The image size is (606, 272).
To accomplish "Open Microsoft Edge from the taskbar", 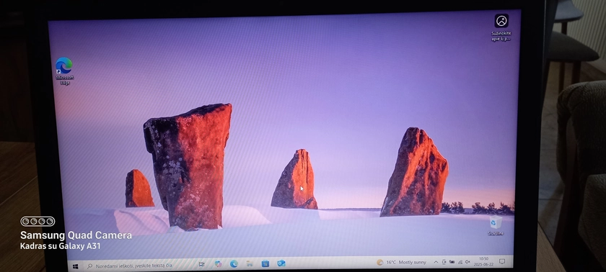I will pyautogui.click(x=234, y=264).
